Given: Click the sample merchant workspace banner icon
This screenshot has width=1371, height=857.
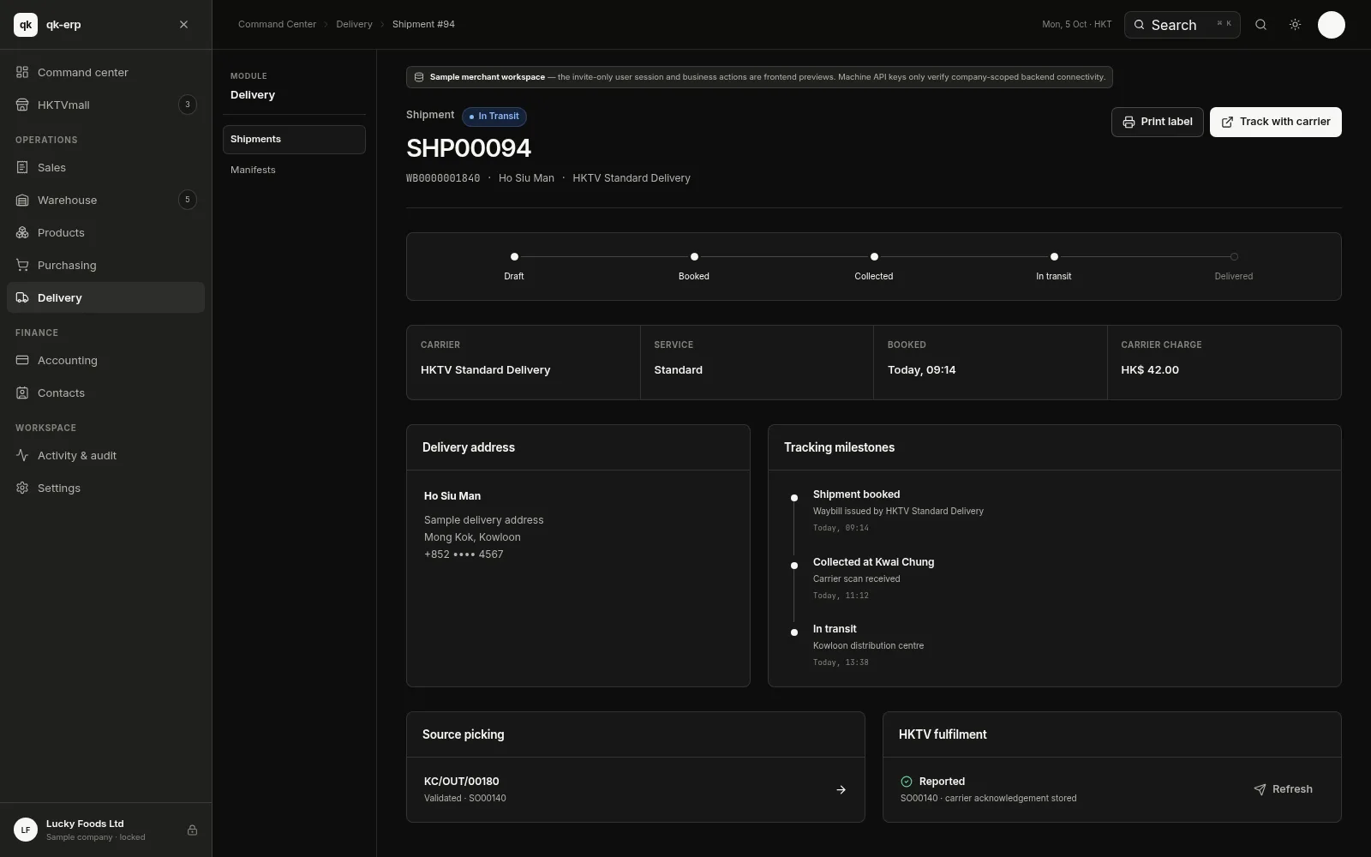Looking at the screenshot, I should (x=419, y=77).
